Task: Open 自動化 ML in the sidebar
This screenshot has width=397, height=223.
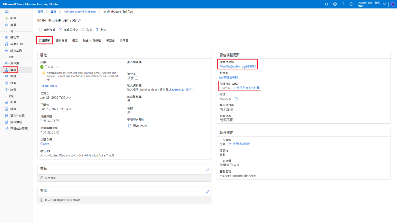Action: [x=14, y=44]
